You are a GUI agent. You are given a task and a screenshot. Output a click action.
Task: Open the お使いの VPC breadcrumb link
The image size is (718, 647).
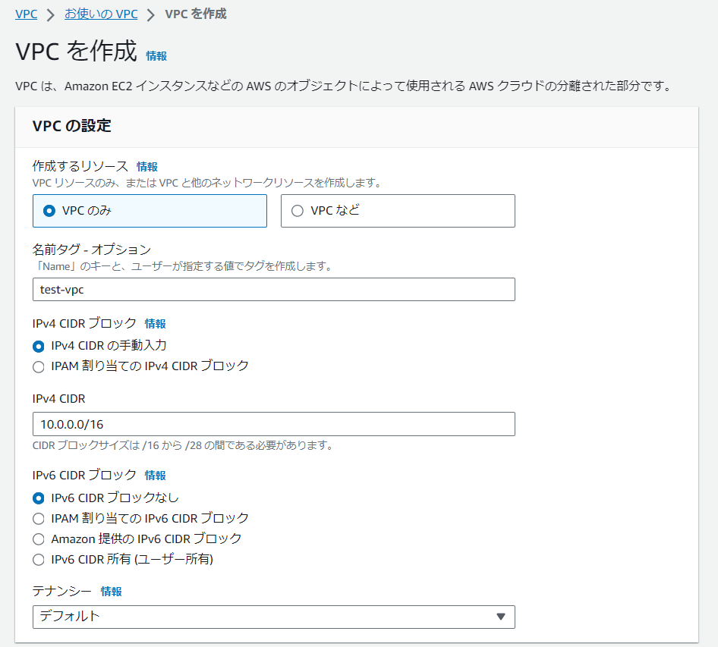click(x=100, y=14)
